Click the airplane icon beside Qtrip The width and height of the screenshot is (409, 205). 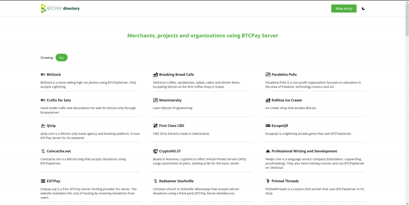pyautogui.click(x=43, y=126)
